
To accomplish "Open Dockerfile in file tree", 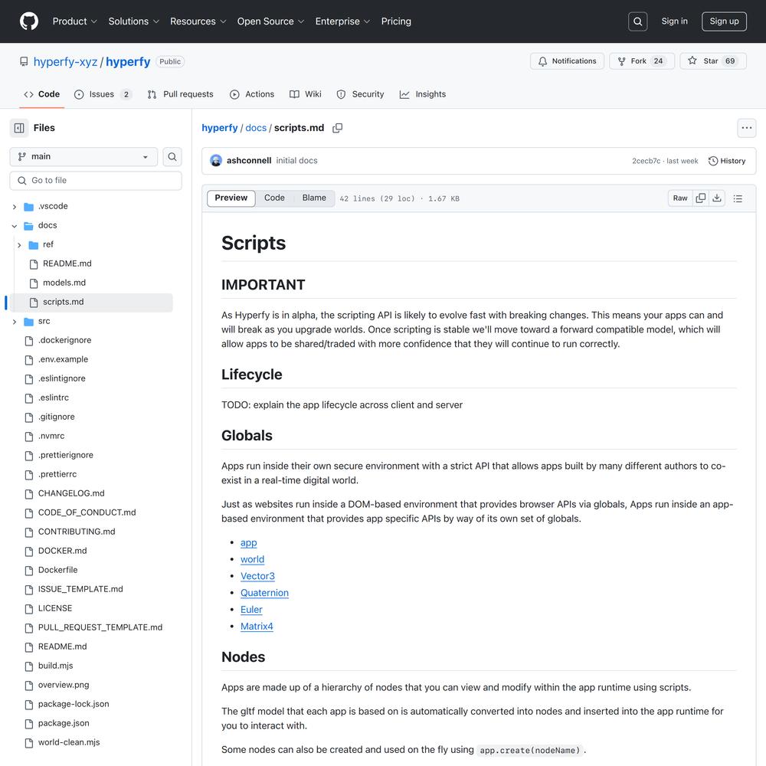I will (57, 570).
